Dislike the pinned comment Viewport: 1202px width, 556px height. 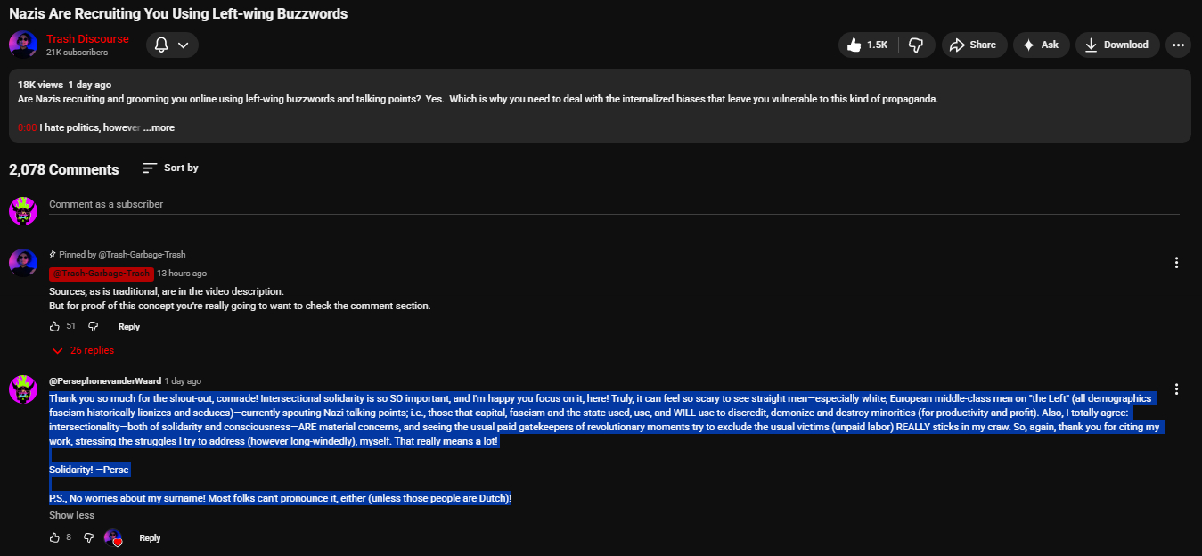93,327
